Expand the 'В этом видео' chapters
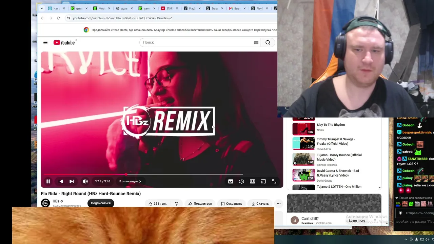Viewport: 434px width, 244px height. (x=130, y=181)
